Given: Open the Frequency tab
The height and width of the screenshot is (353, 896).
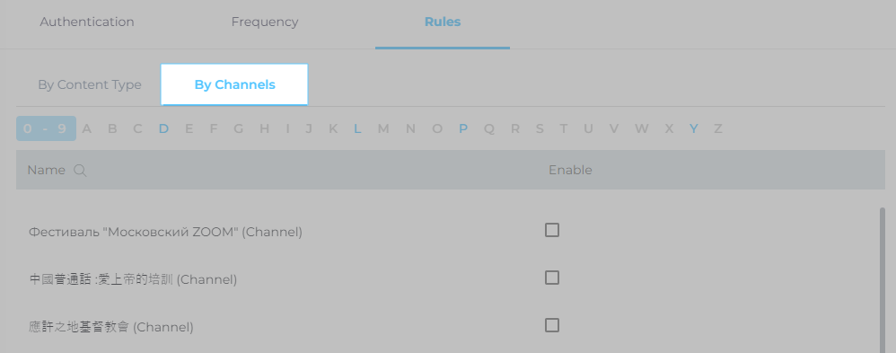Looking at the screenshot, I should coord(265,22).
